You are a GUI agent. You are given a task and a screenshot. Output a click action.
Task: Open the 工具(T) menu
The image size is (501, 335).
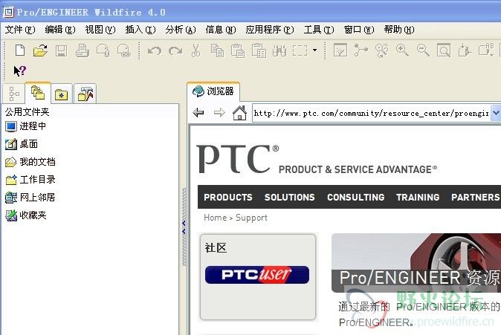click(x=319, y=30)
